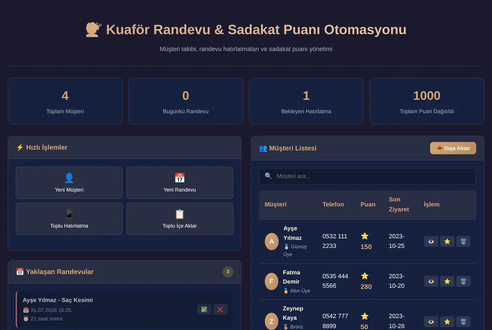Viewport: 492px width, 330px height.
Task: Click the Bugünkü Randevu stat card
Action: pos(186,101)
